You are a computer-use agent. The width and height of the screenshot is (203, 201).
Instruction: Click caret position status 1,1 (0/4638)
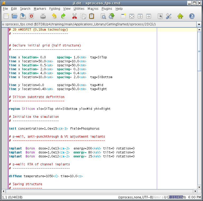tap(12, 197)
